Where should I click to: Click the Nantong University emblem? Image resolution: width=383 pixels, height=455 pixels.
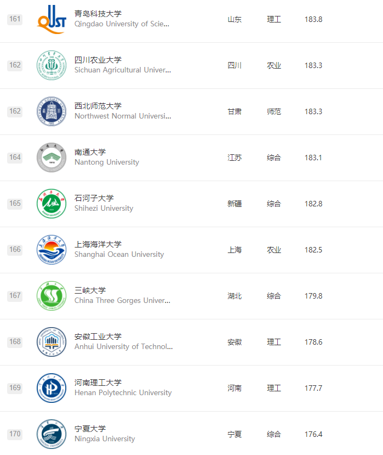point(52,158)
